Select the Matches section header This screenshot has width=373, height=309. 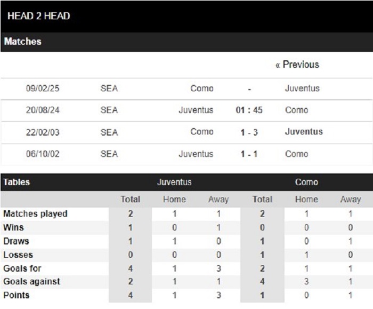[22, 42]
